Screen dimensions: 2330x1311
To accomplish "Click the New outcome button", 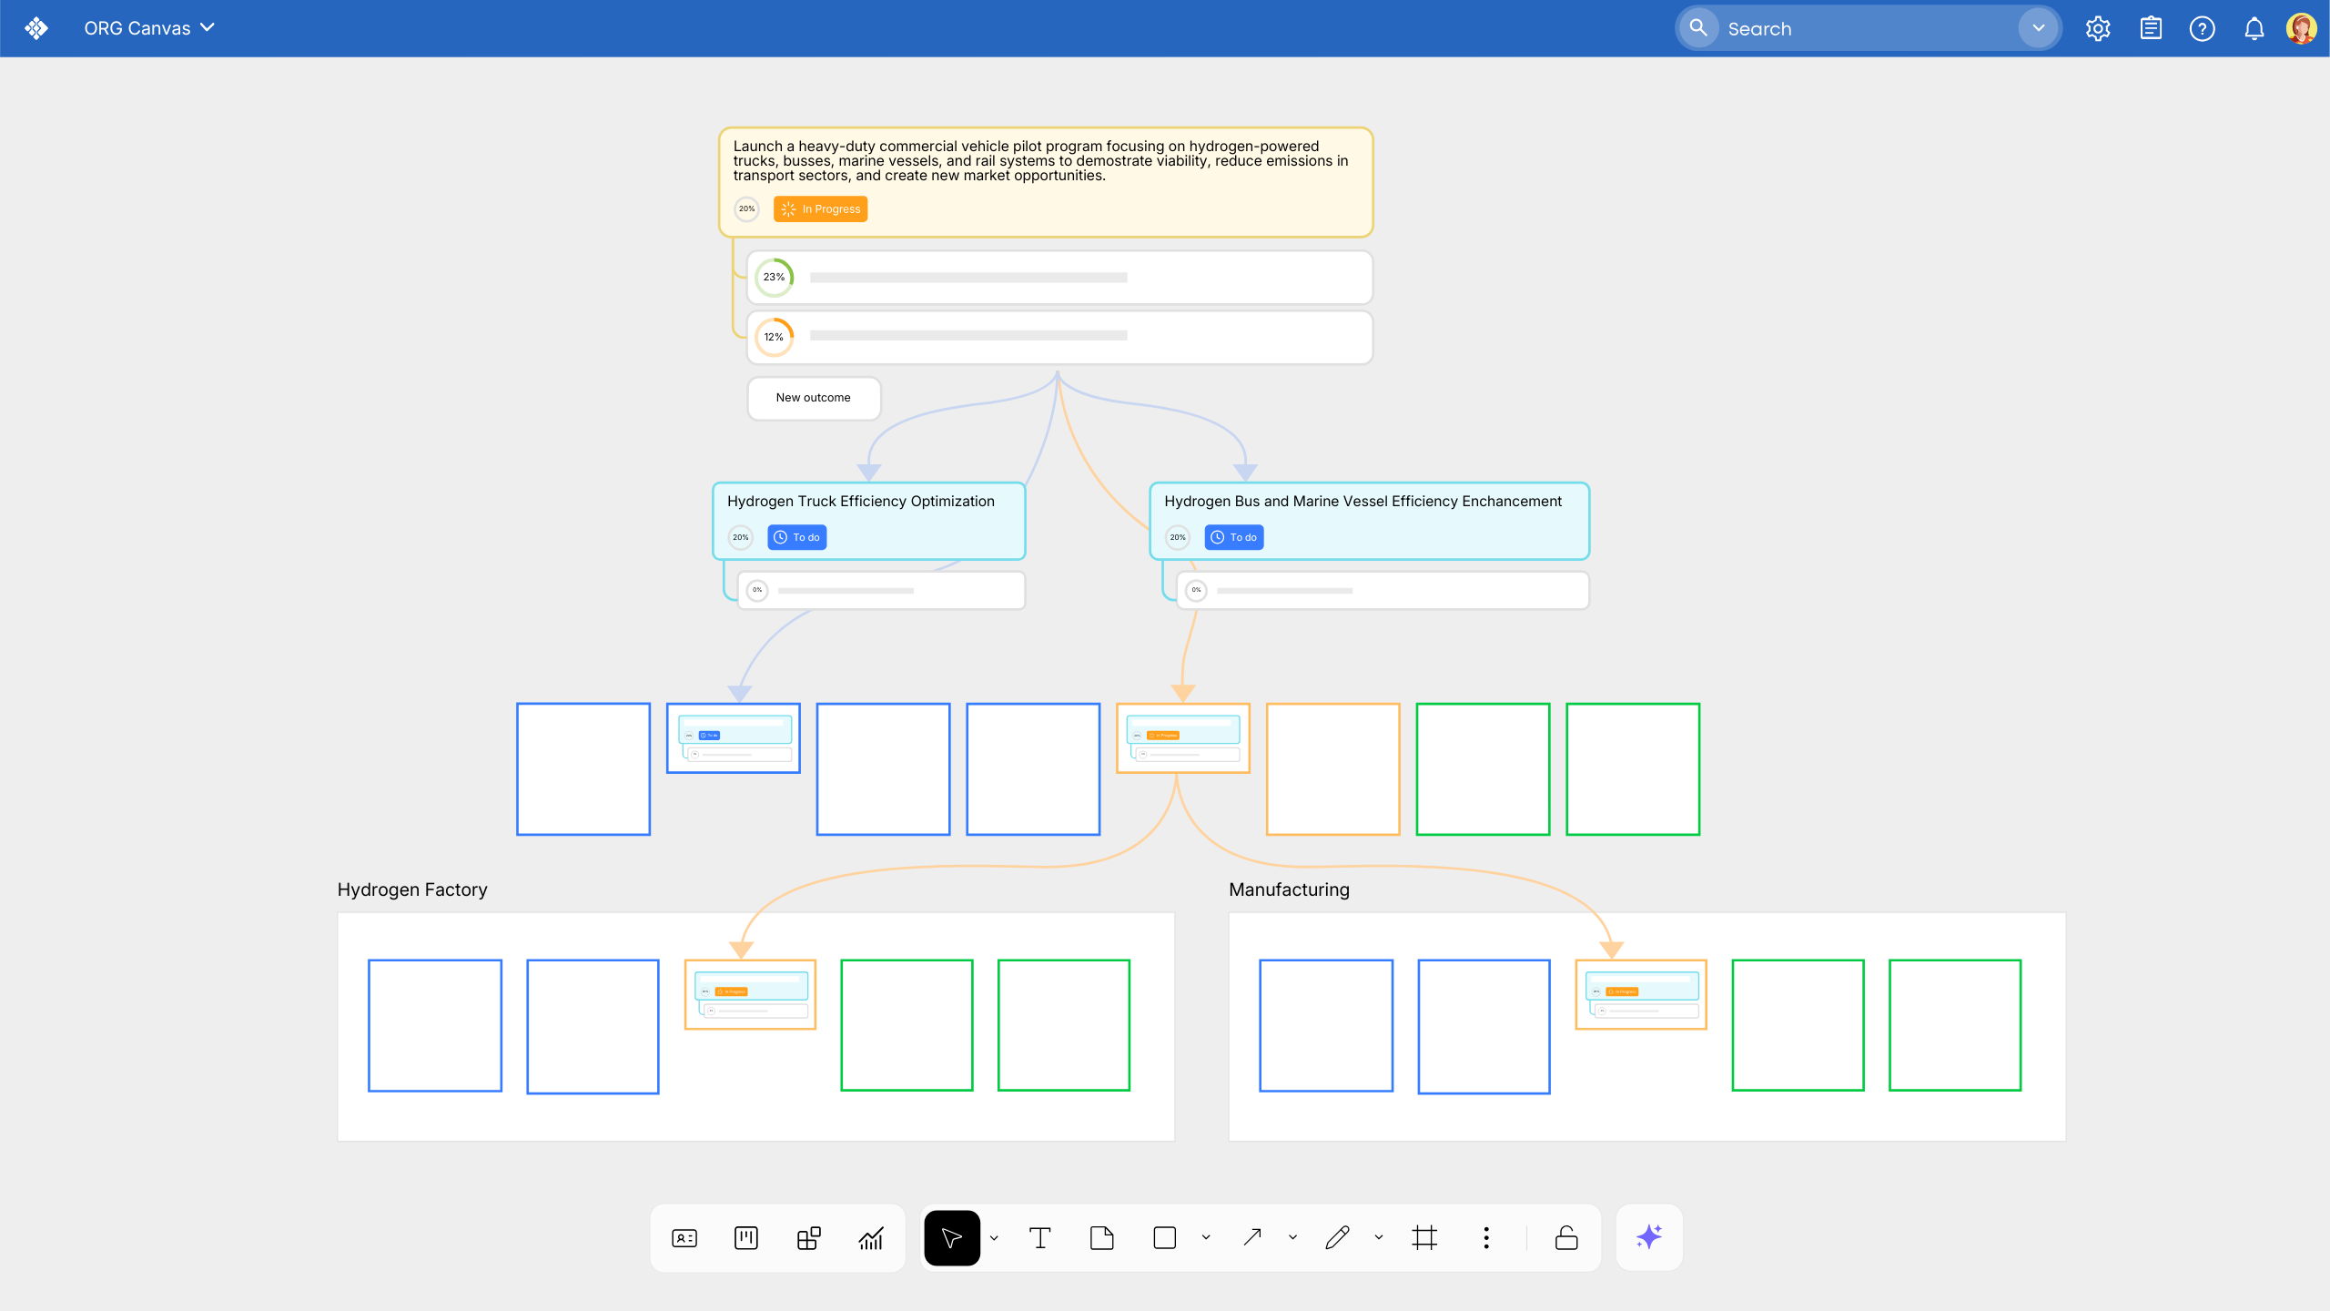I will (814, 398).
